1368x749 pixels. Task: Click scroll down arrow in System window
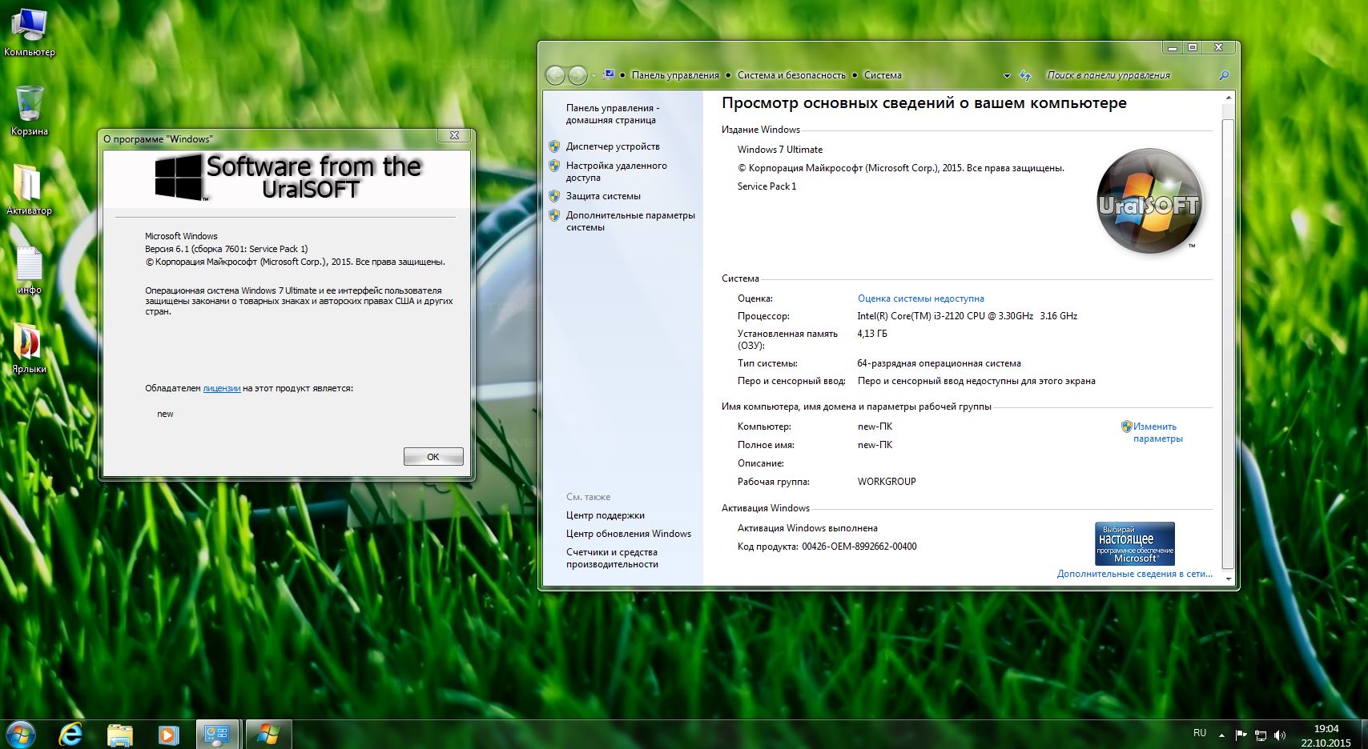1228,579
